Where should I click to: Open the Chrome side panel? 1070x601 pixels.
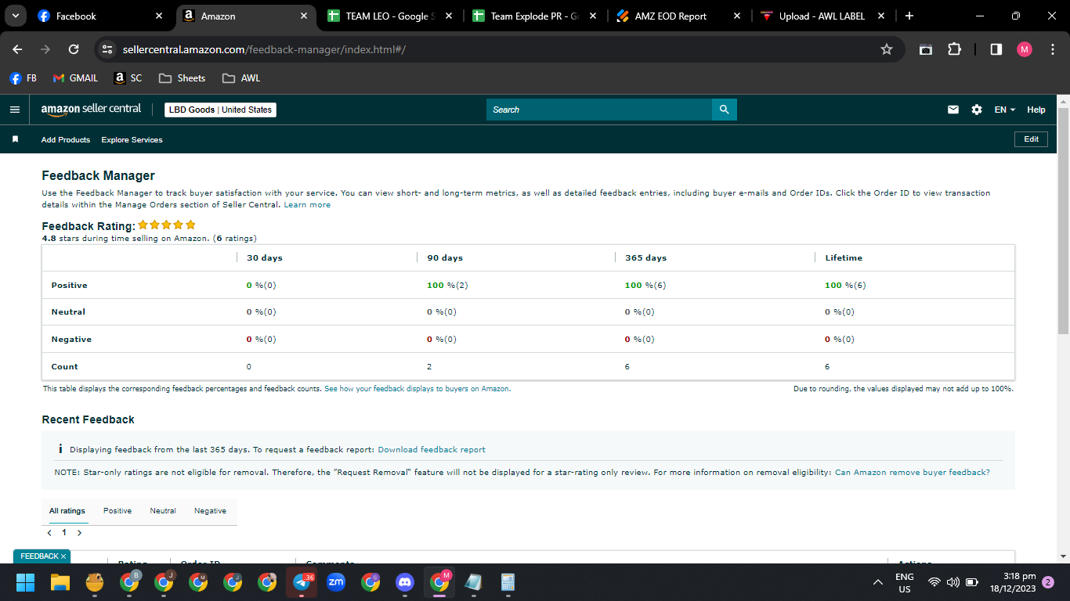996,49
